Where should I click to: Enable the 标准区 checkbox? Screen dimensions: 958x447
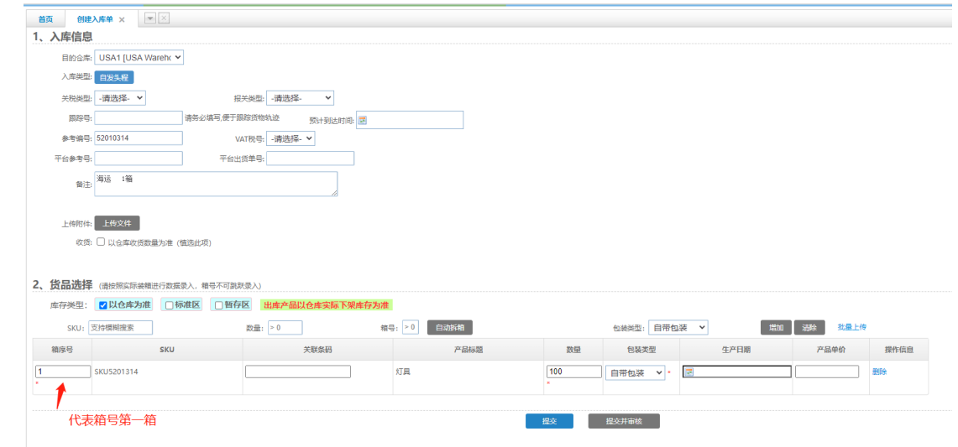(169, 305)
